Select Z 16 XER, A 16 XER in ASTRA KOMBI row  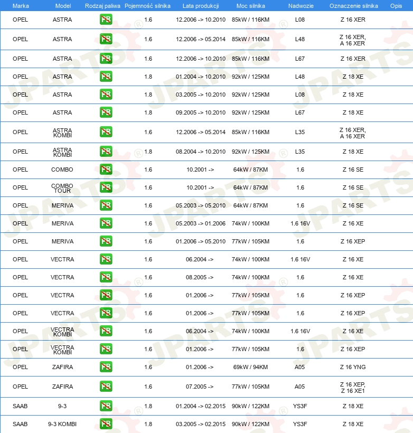(x=352, y=133)
